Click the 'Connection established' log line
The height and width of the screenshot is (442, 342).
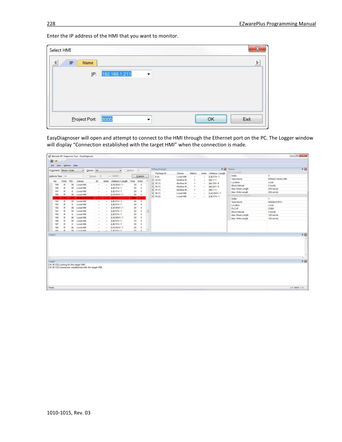click(x=76, y=267)
